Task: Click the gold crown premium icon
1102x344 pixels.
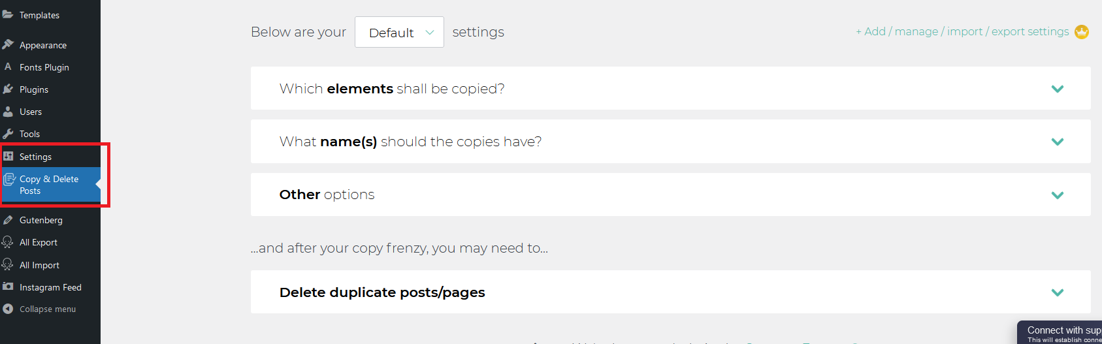Action: point(1082,31)
